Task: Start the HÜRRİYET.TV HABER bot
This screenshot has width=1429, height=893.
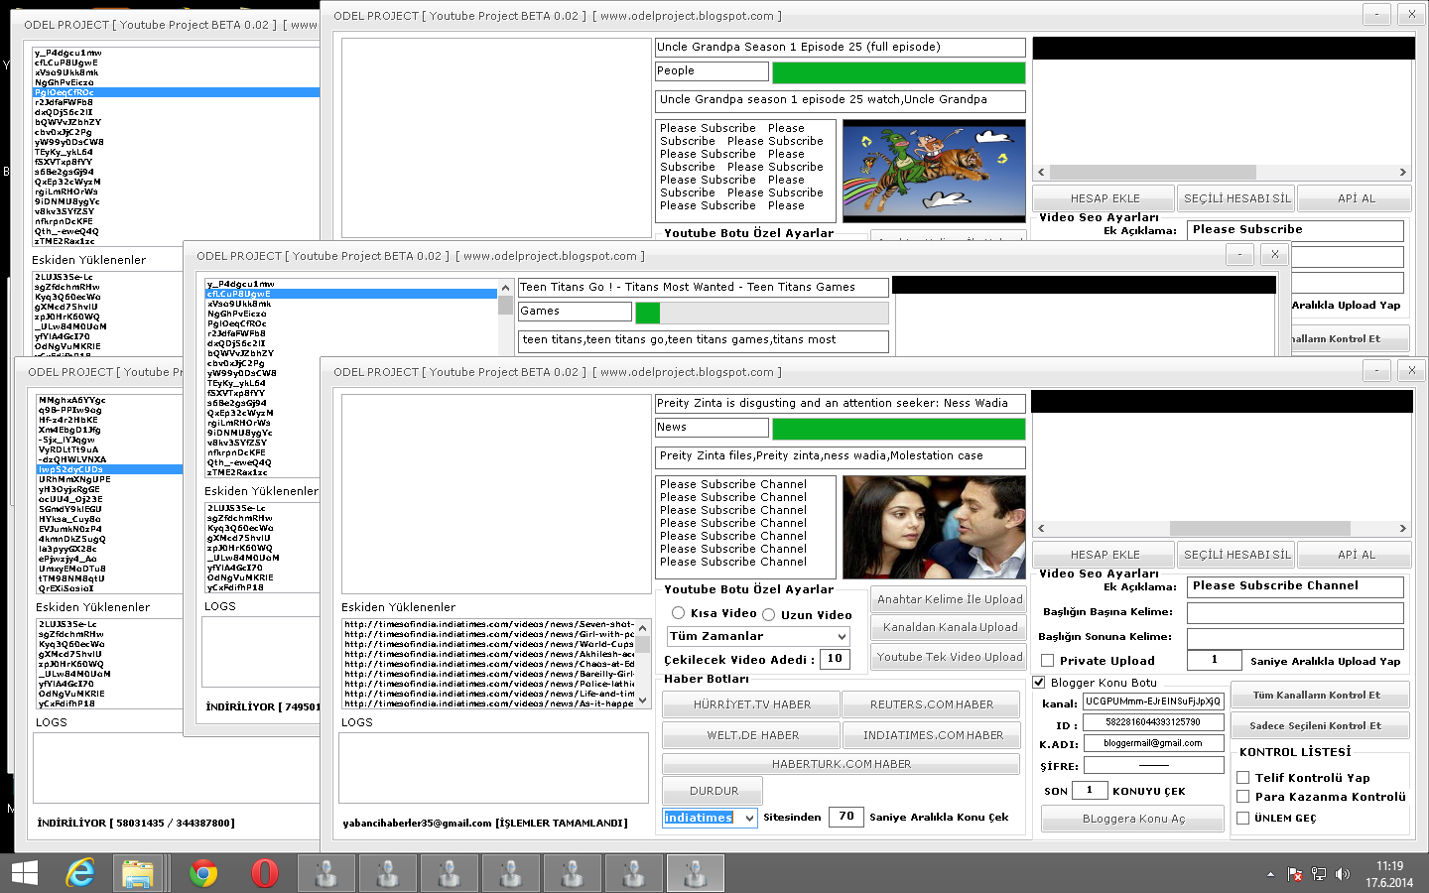Action: coord(751,704)
